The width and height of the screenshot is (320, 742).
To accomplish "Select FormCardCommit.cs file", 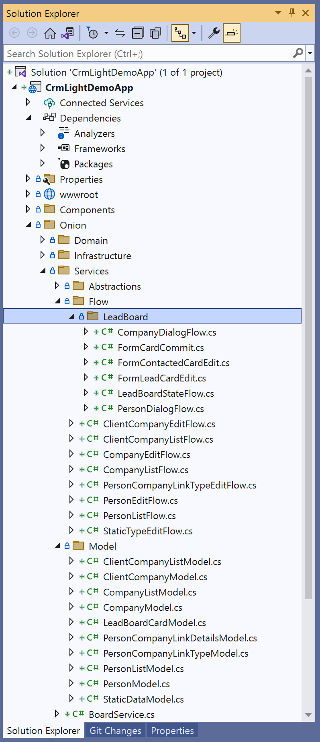I will (161, 348).
